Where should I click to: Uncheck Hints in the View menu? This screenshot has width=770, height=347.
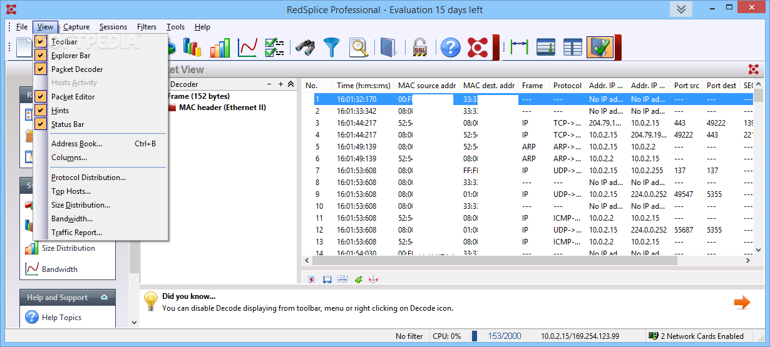(41, 111)
